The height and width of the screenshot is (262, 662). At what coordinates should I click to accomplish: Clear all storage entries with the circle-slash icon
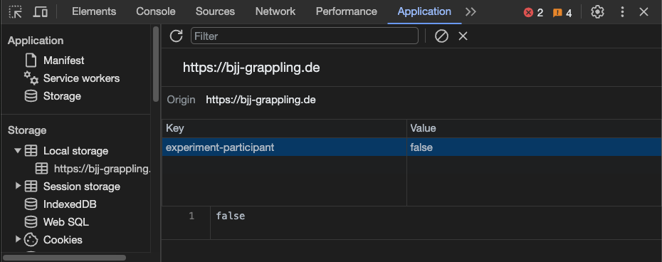point(441,36)
